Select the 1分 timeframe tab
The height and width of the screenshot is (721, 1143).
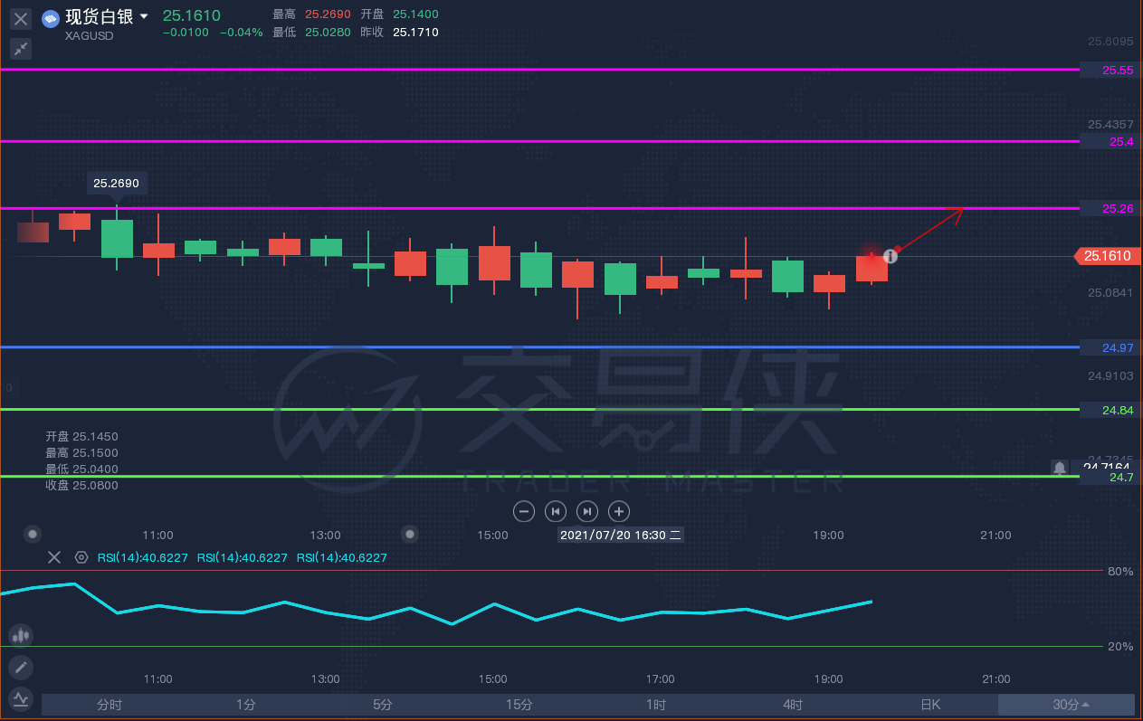[x=246, y=705]
